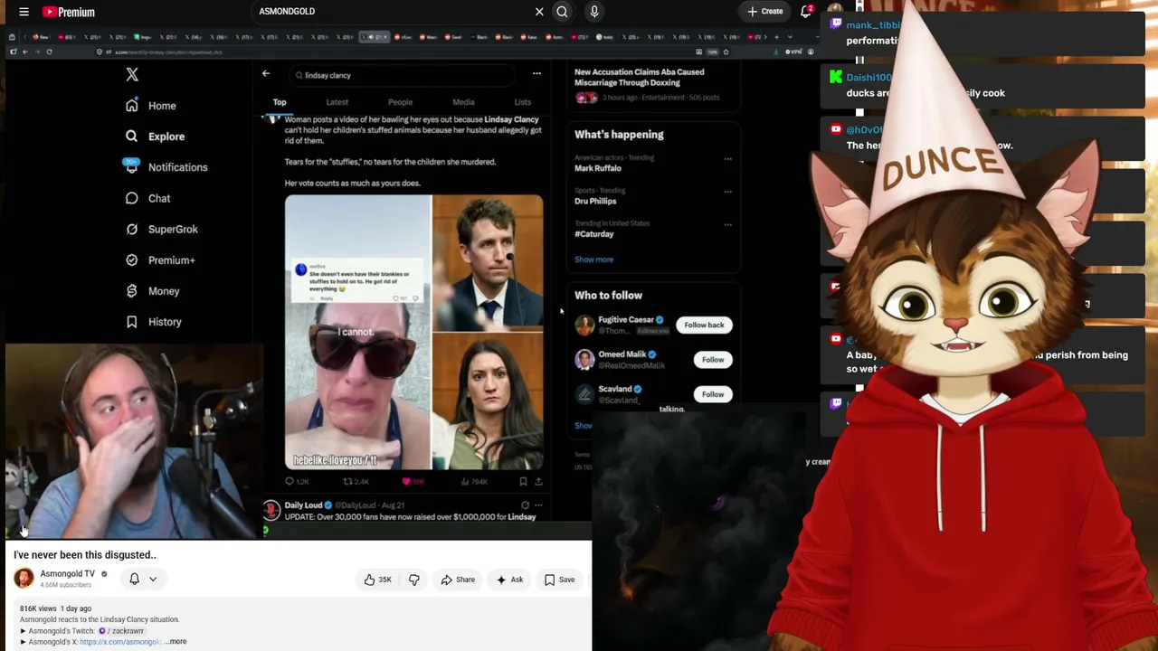Switch to the Lists tab
Screen dimensions: 1158x651
[523, 102]
